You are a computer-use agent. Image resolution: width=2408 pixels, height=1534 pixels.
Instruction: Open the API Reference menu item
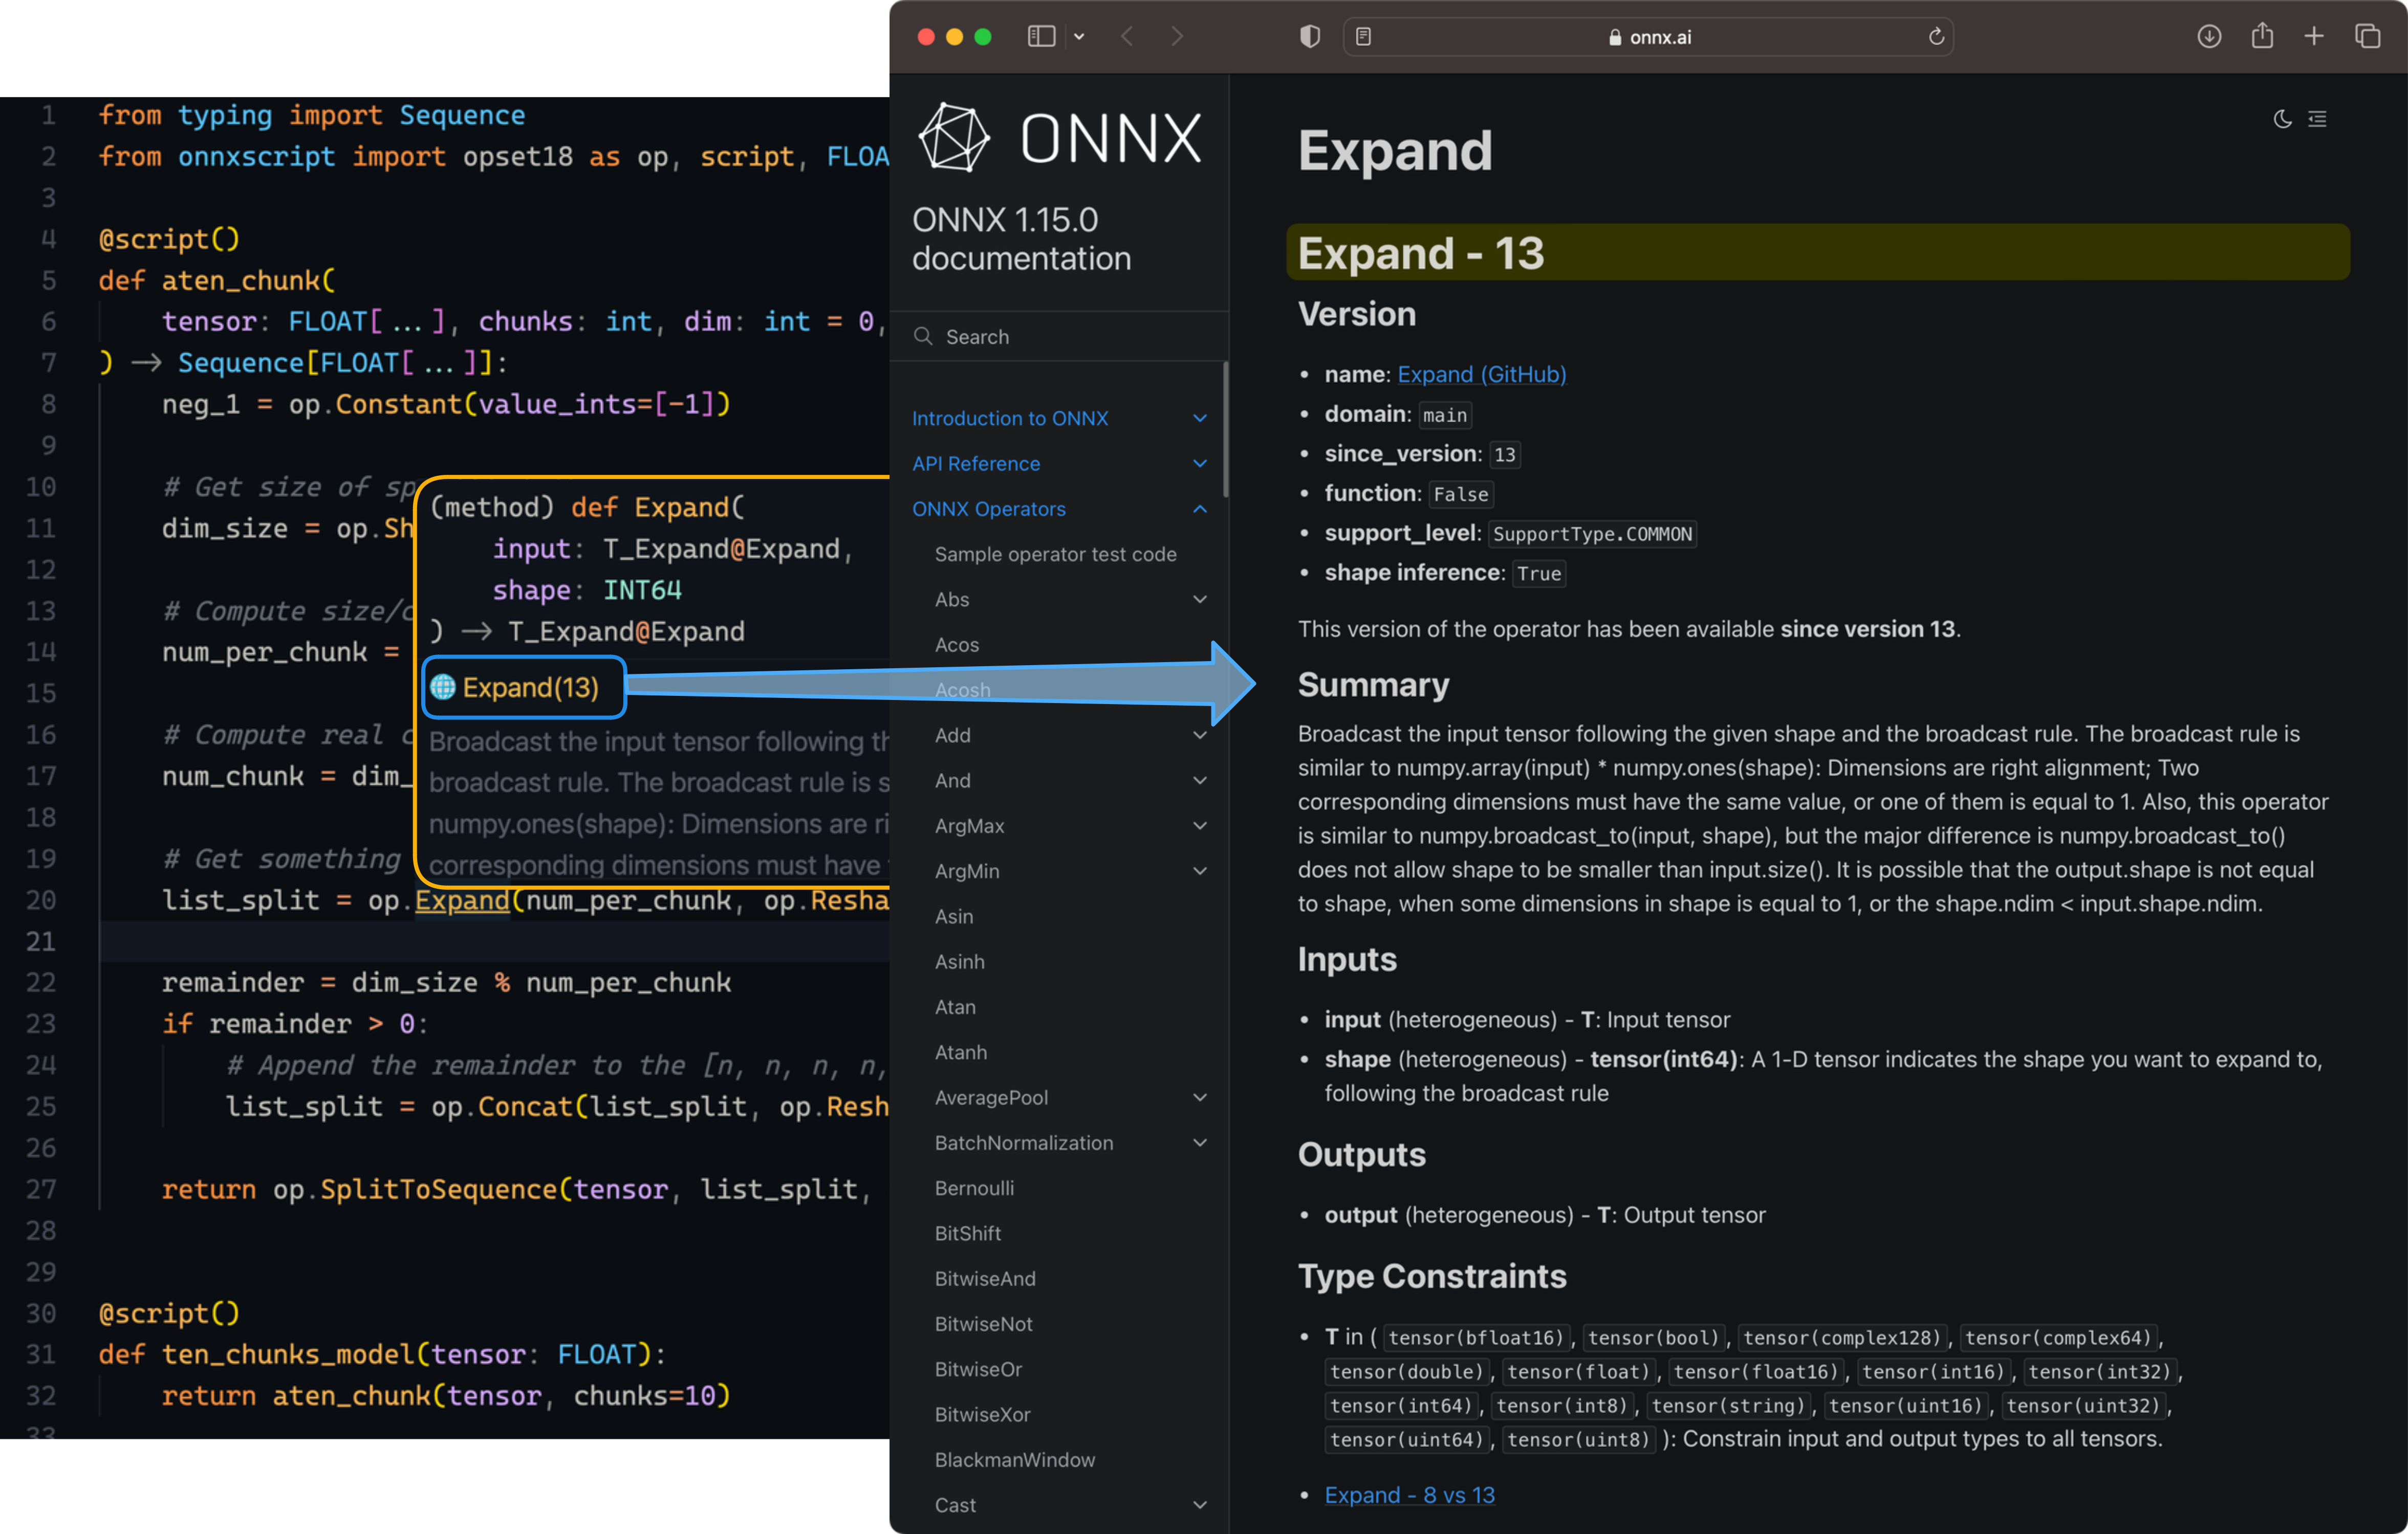(976, 464)
